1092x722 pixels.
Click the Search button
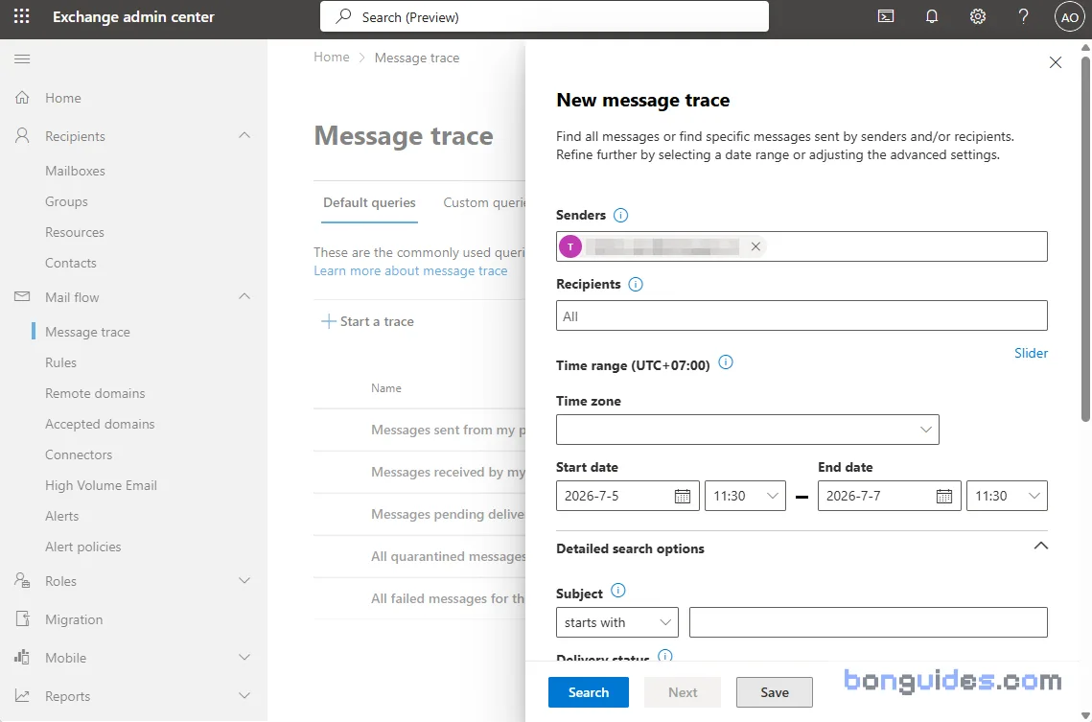click(589, 692)
